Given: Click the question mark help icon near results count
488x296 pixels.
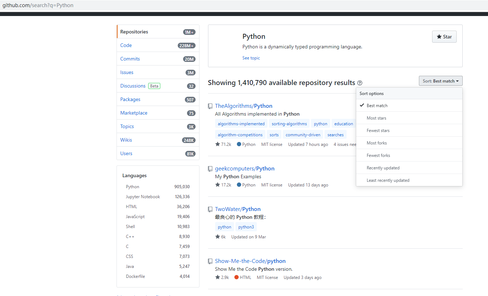Looking at the screenshot, I should pos(360,83).
